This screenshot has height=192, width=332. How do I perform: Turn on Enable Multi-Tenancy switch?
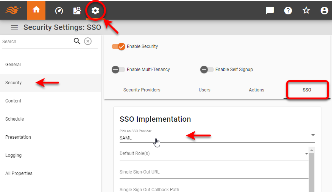pyautogui.click(x=118, y=70)
